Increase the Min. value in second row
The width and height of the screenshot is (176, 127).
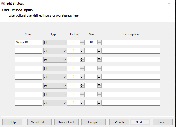click(x=99, y=50)
